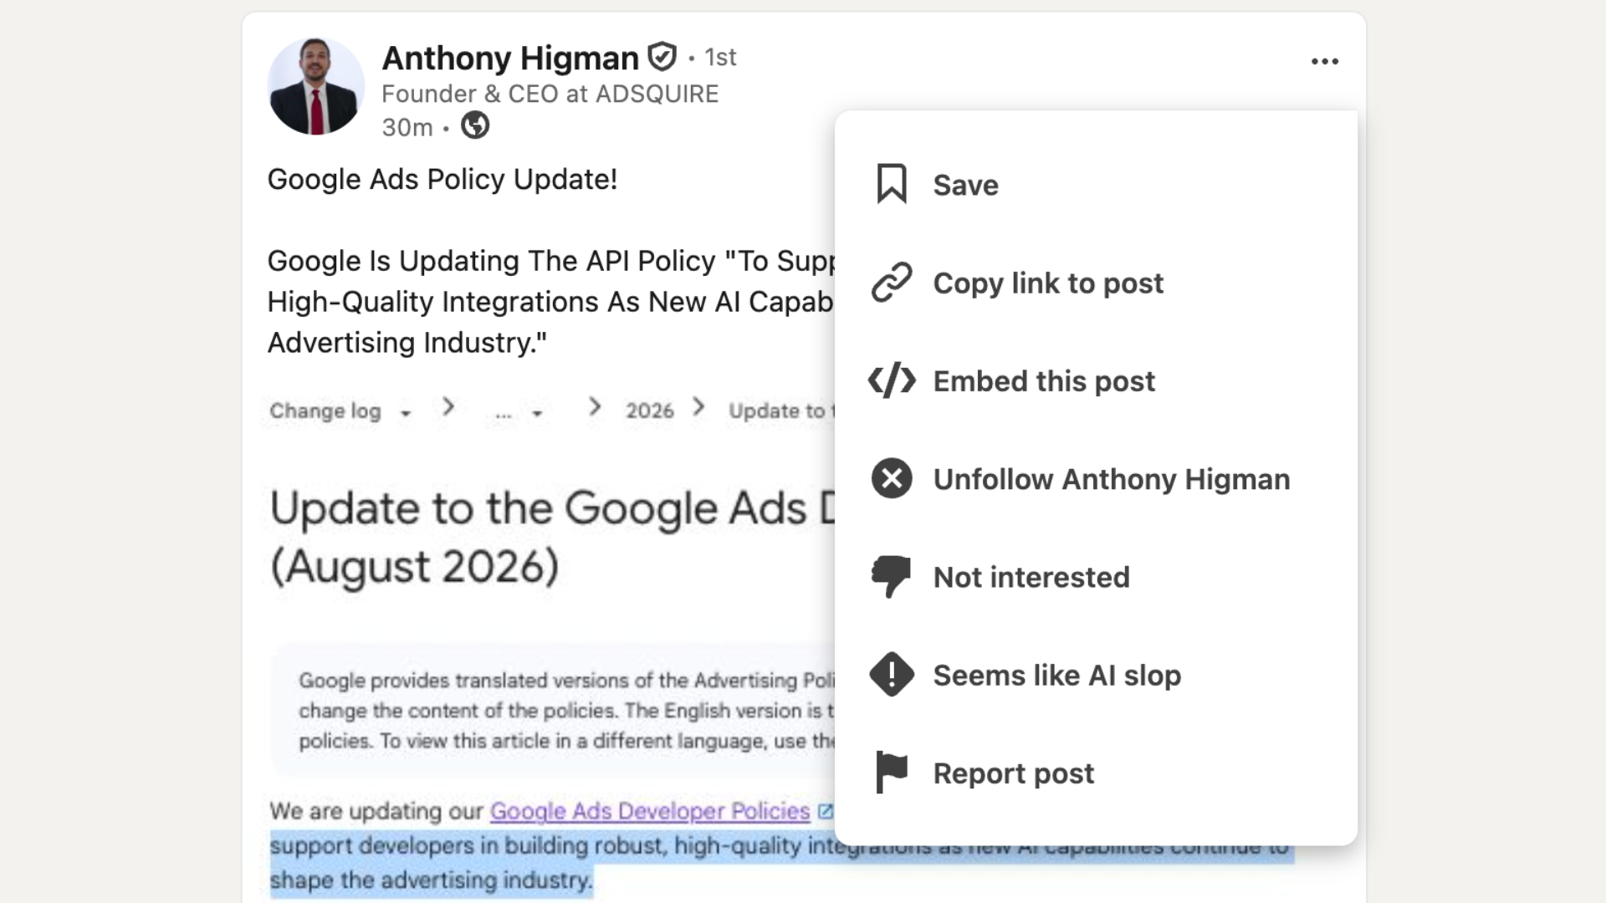Screen dimensions: 1606x903
Task: Select Copy link to post
Action: (x=1048, y=283)
